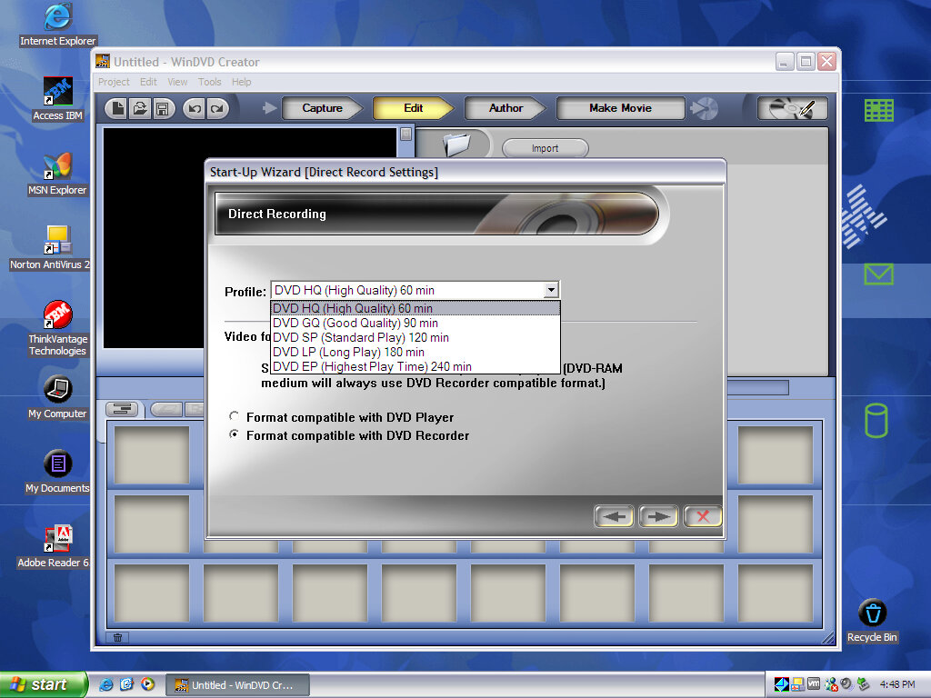
Task: Choose DVD GQ (Good Quality) 90 min
Action: pos(355,323)
